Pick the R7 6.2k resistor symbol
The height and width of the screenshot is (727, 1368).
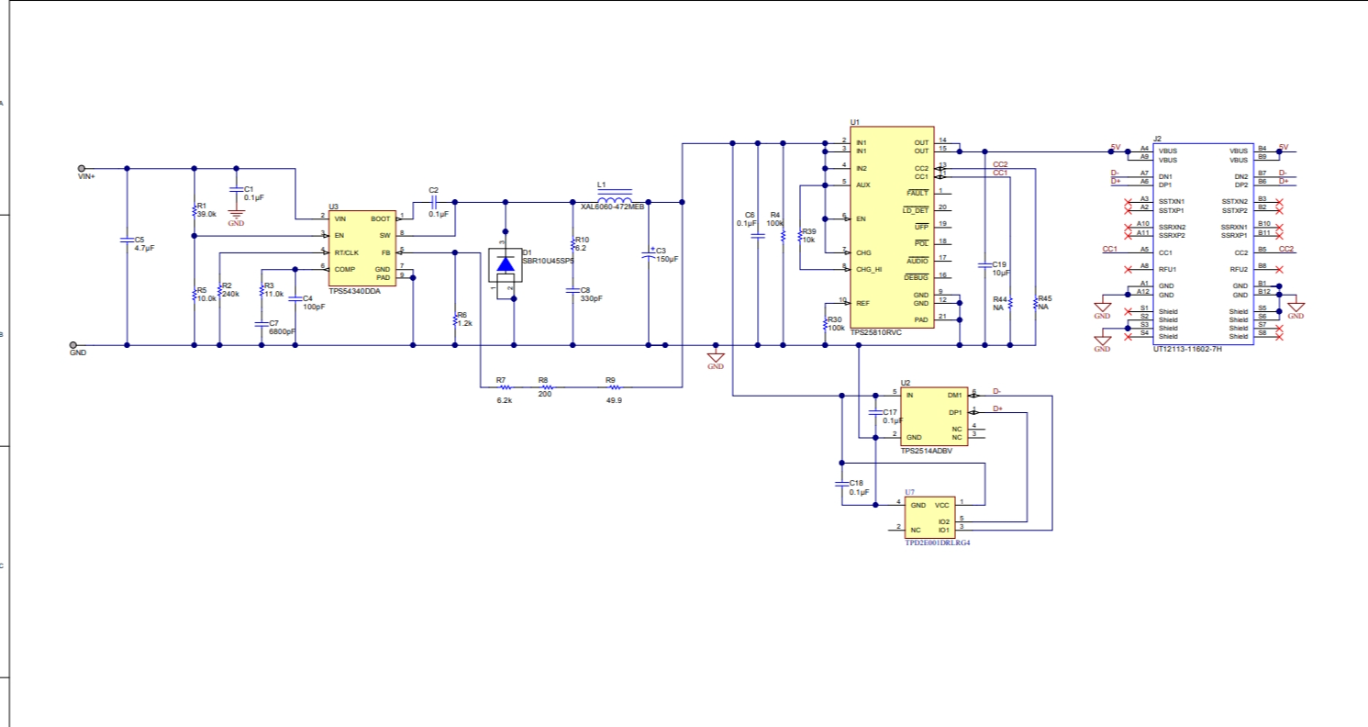click(x=504, y=387)
